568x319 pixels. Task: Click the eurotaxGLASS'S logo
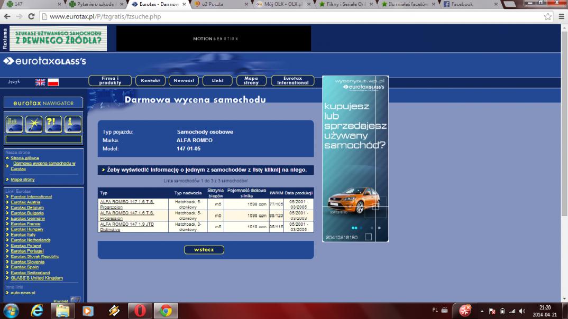pyautogui.click(x=44, y=61)
